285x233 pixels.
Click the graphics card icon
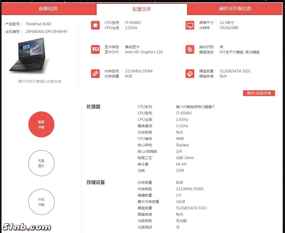point(95,49)
